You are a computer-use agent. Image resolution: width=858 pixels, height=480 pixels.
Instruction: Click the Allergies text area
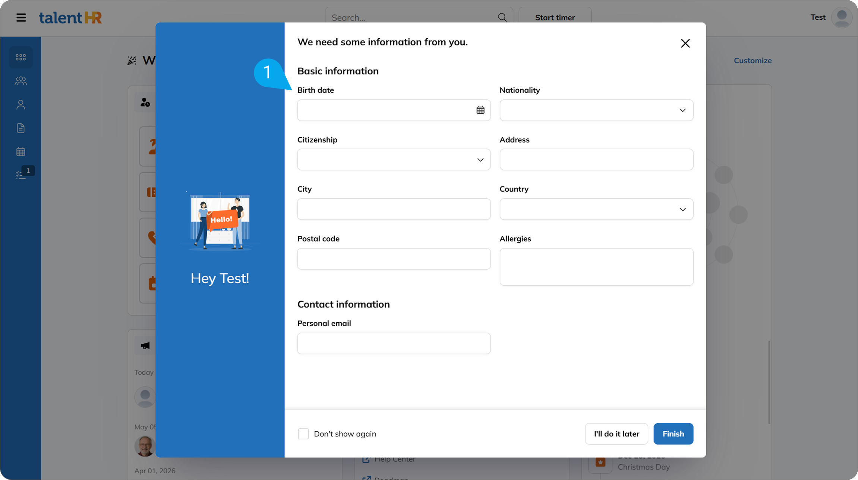(596, 267)
